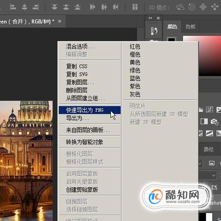Screen dimensions: 221x221
Task: Click the black foreground color swatch
Action: (x=171, y=39)
